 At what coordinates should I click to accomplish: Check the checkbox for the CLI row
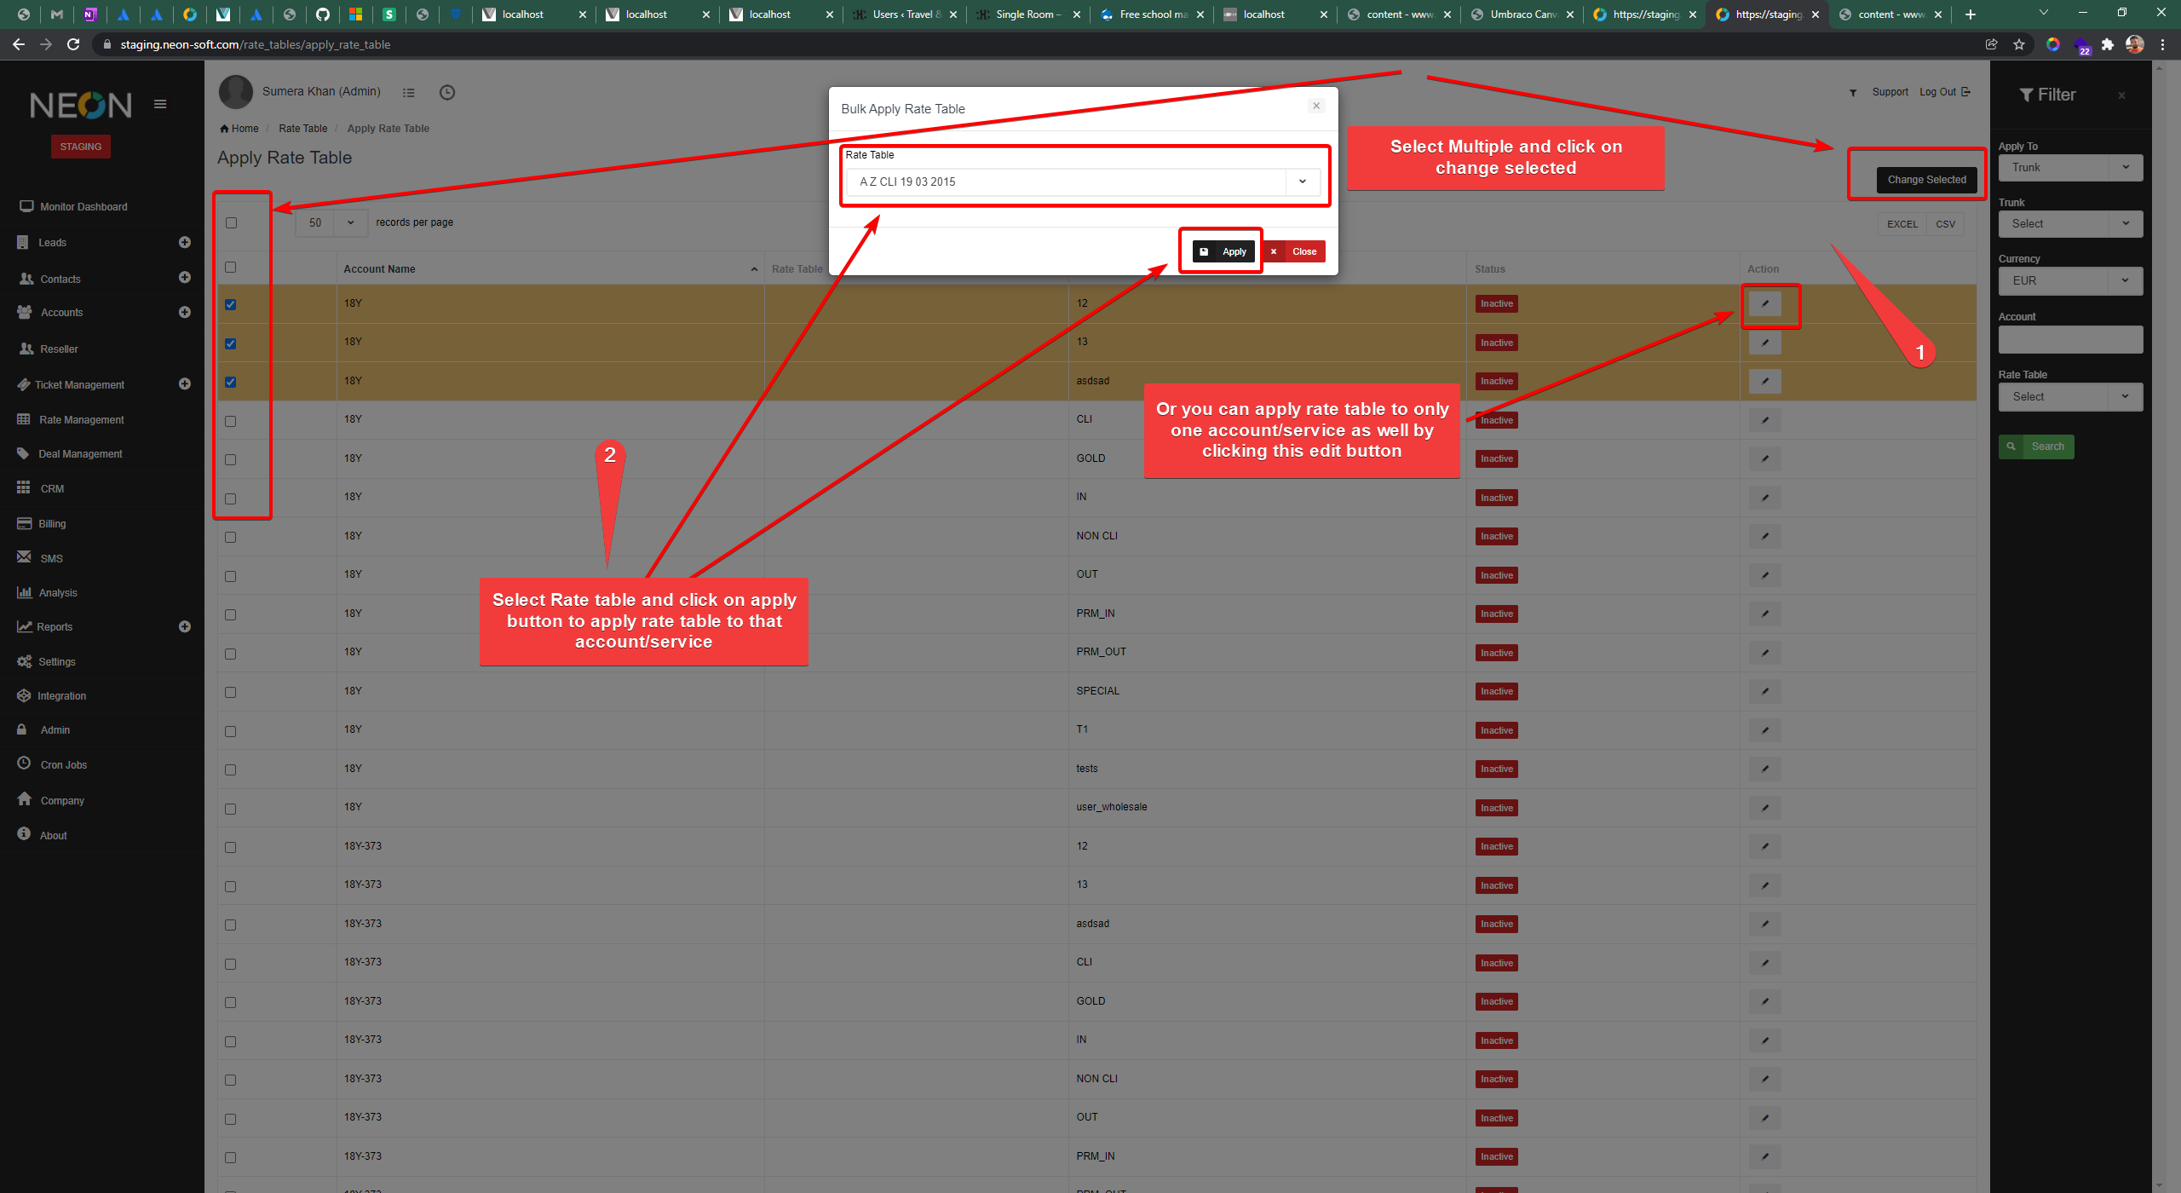[231, 421]
